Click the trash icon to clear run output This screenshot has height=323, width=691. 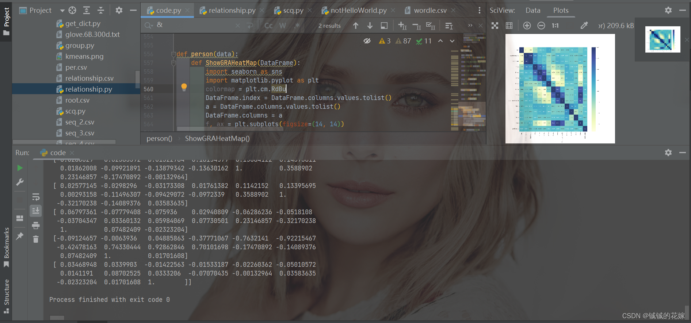pyautogui.click(x=36, y=239)
